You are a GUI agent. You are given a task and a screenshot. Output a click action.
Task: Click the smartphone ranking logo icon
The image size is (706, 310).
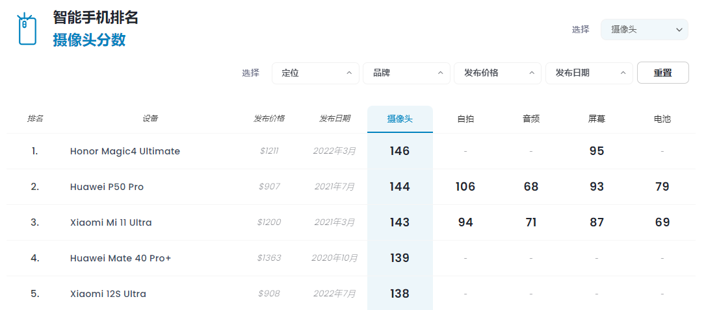[x=27, y=29]
